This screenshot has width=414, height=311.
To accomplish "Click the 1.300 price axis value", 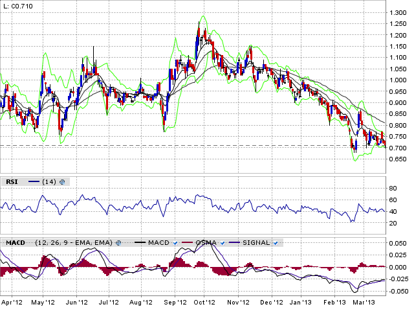I will tap(398, 13).
